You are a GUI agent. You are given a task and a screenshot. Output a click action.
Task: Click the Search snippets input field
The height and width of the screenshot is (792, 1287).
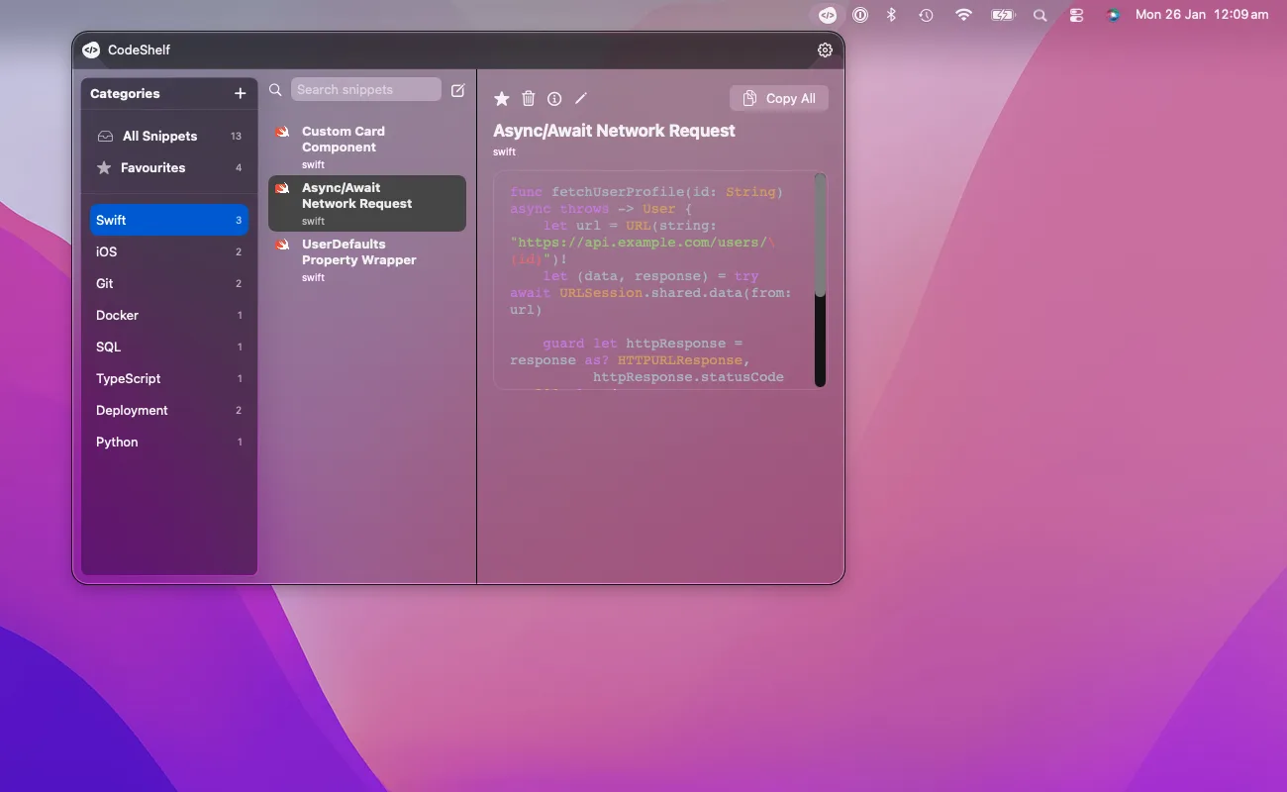click(x=365, y=89)
